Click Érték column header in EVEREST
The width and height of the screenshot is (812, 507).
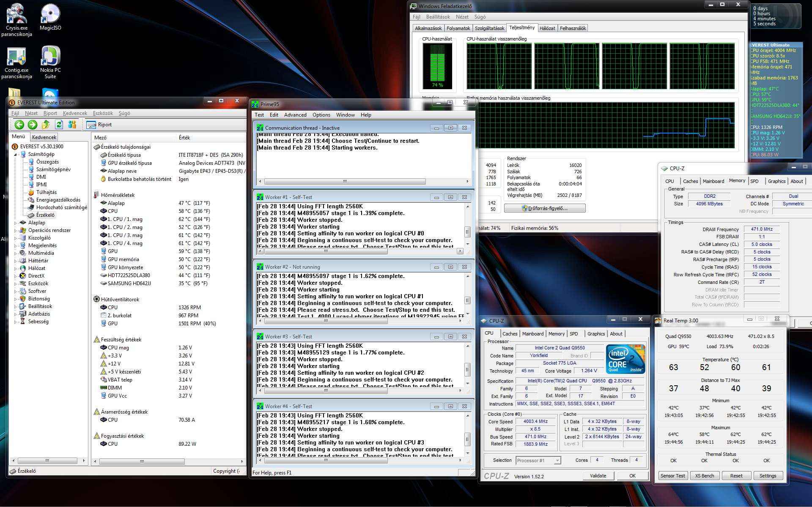(x=211, y=138)
